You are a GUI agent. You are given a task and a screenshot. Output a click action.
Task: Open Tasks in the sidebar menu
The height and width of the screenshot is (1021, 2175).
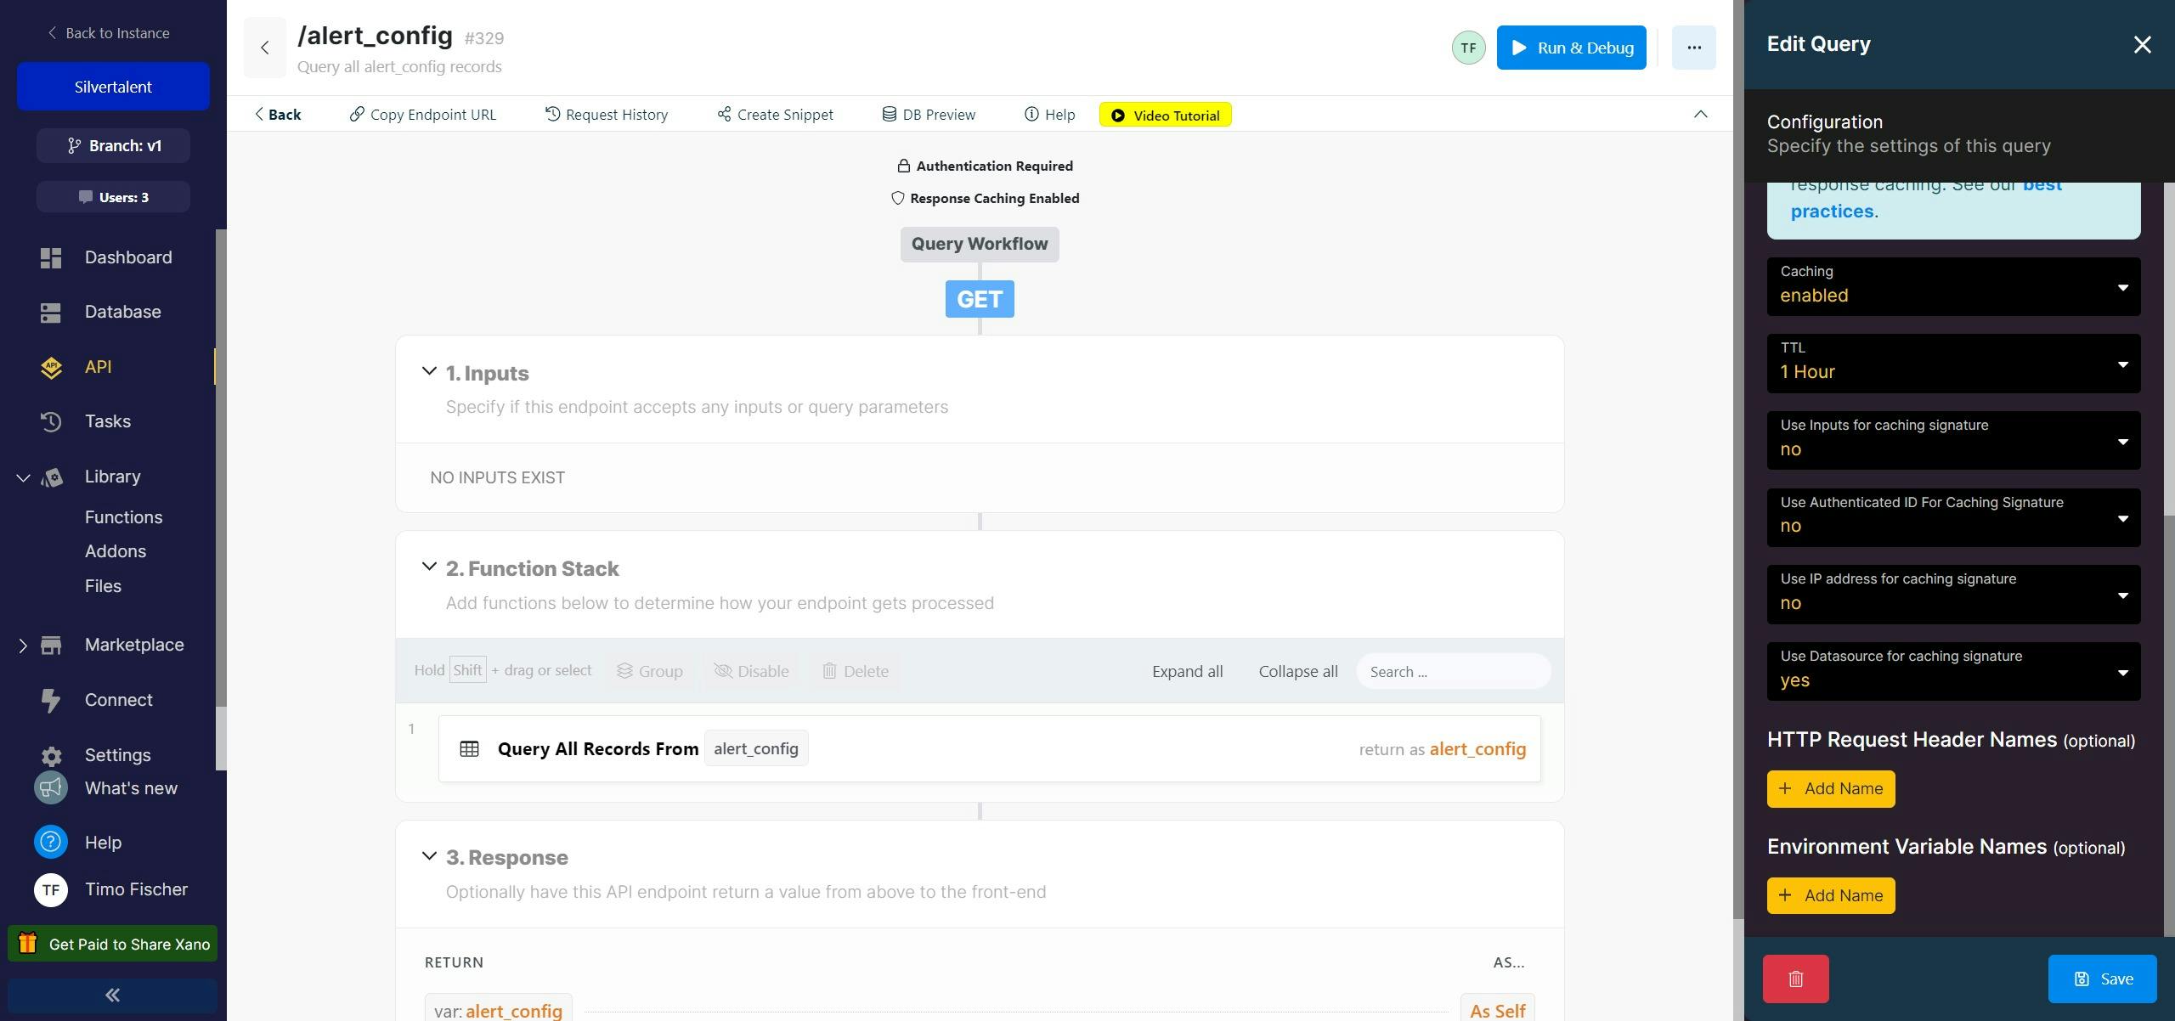click(x=107, y=421)
